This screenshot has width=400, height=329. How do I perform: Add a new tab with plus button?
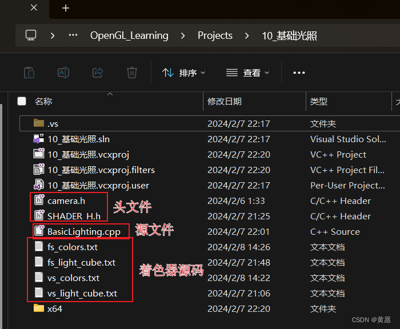coord(66,8)
